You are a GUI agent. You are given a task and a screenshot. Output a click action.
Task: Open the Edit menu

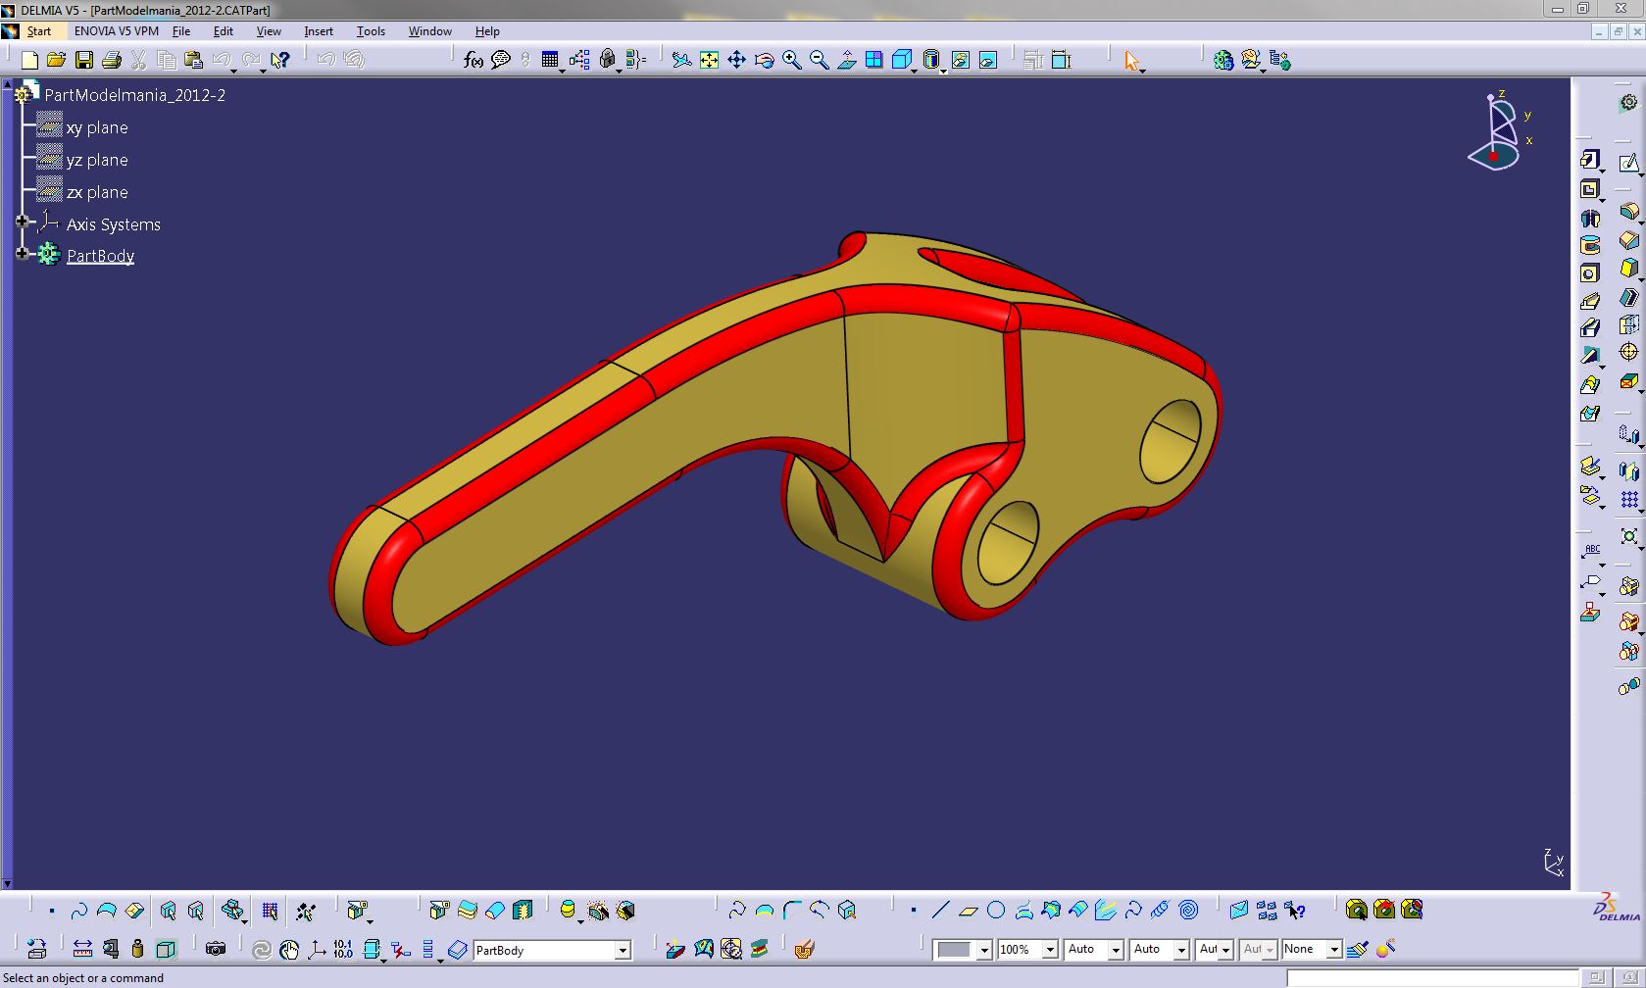tap(224, 31)
